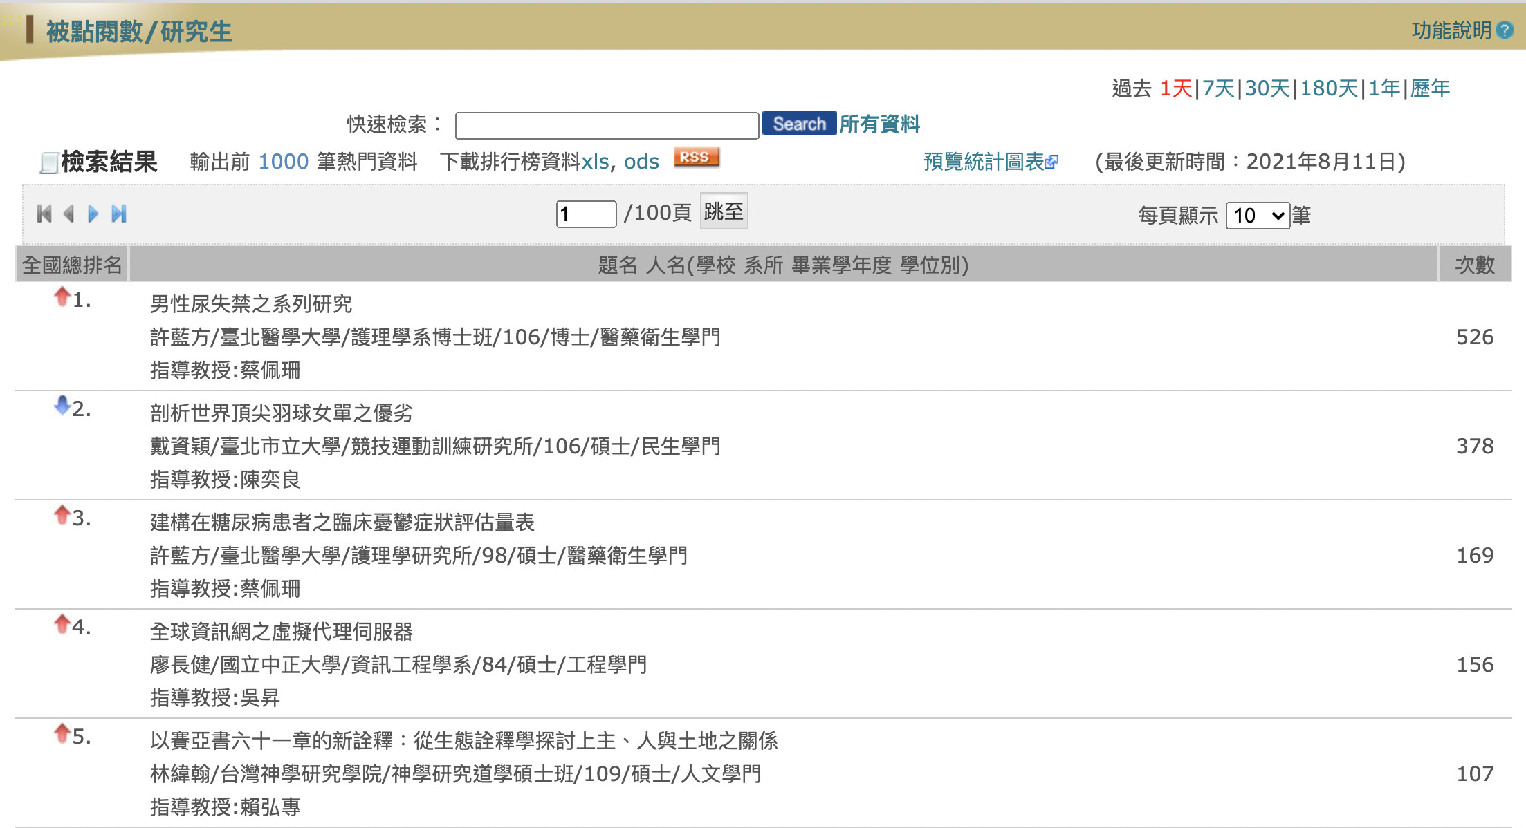Click the author line 許藍方 護理學研究所/98
This screenshot has width=1526, height=828.
point(419,556)
